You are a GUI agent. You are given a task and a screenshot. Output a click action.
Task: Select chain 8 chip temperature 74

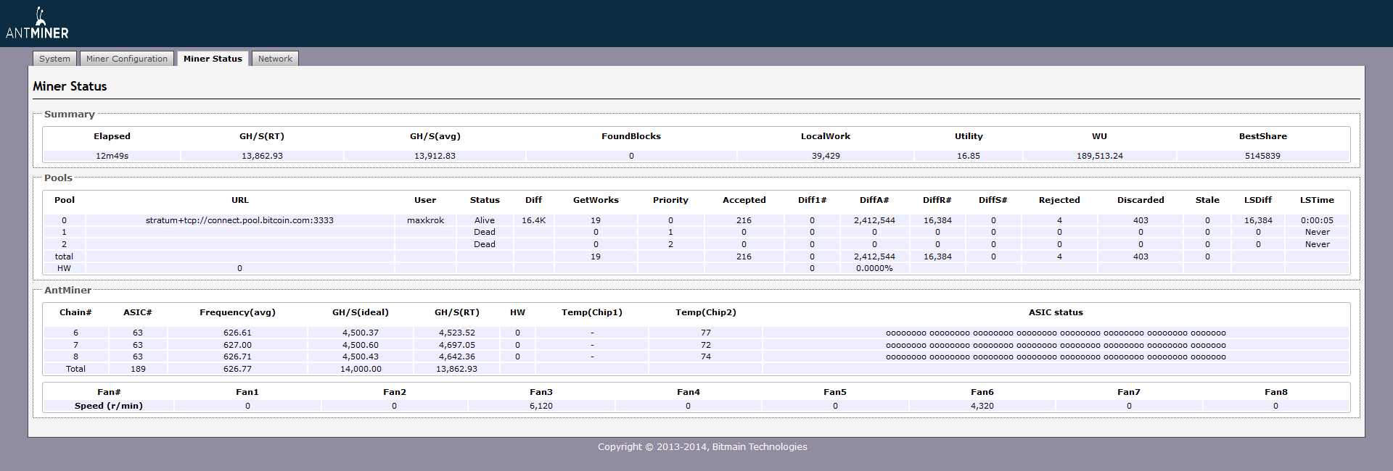[706, 357]
